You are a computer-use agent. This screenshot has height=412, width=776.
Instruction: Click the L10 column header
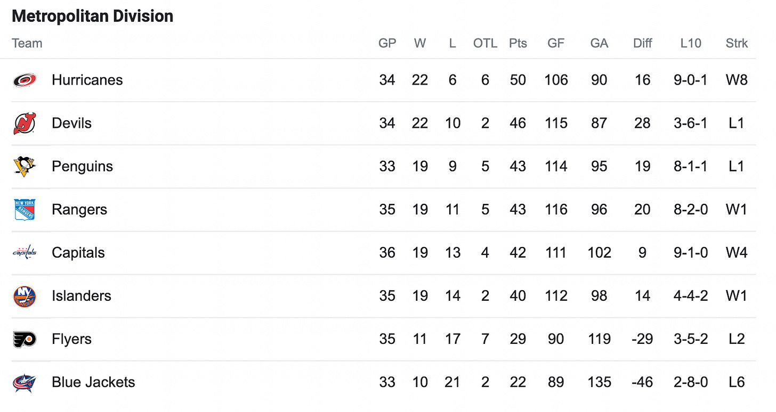click(691, 43)
